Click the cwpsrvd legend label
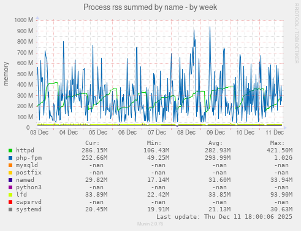Screen dimensions: 301x231 click(29, 202)
